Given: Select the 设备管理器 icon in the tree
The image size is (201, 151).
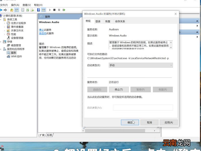Looking at the screenshot, I should pyautogui.click(x=8, y=38).
